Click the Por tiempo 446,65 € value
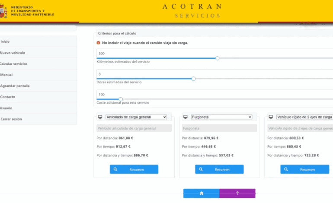This screenshot has height=203, width=333. tap(208, 146)
